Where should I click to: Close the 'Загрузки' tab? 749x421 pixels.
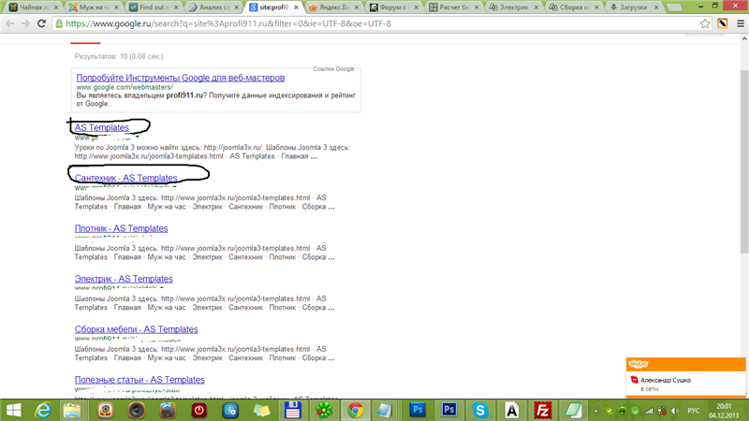coord(656,7)
